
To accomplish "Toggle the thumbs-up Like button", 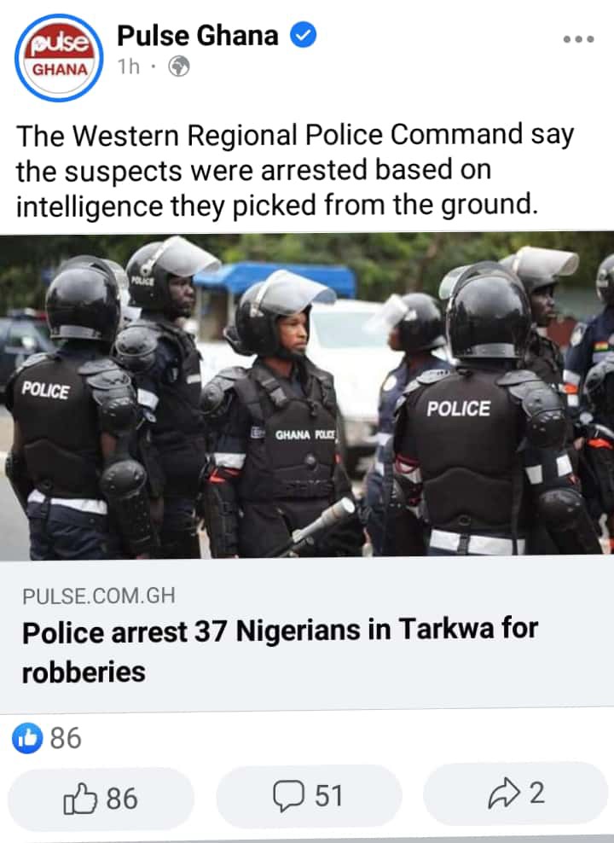I will [x=101, y=799].
